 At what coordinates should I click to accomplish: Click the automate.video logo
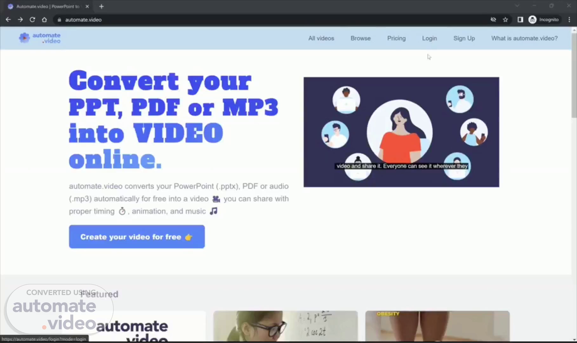40,38
